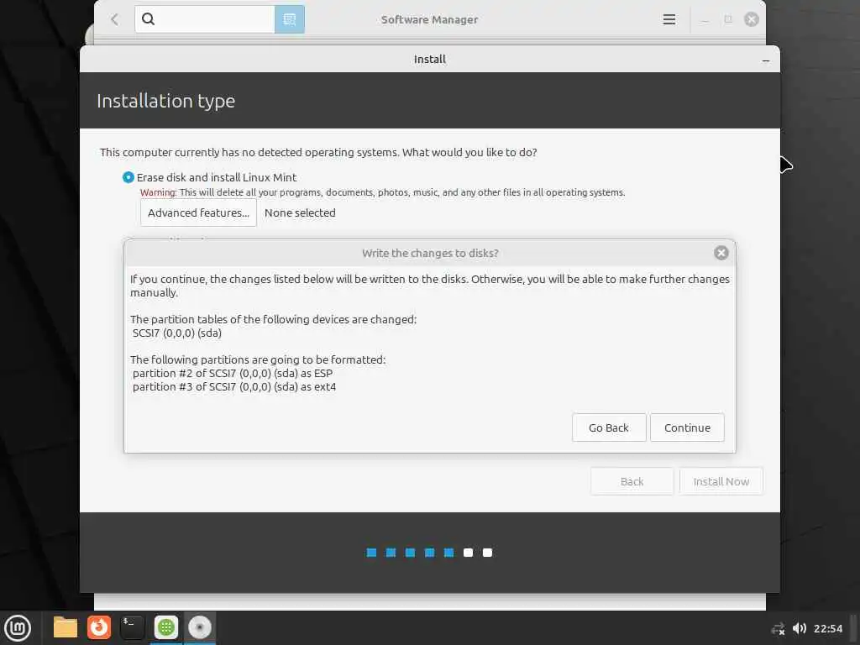
Task: Click the 'SCSI7 (0,0,0) (sda)' device line
Action: tap(176, 333)
